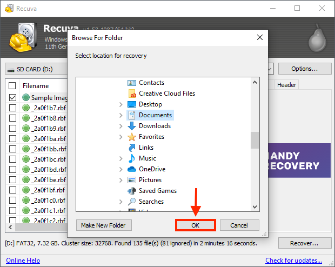Check the _2a0f1b7.rbf checkbox
Viewport: 335px width, 267px height.
pos(12,108)
